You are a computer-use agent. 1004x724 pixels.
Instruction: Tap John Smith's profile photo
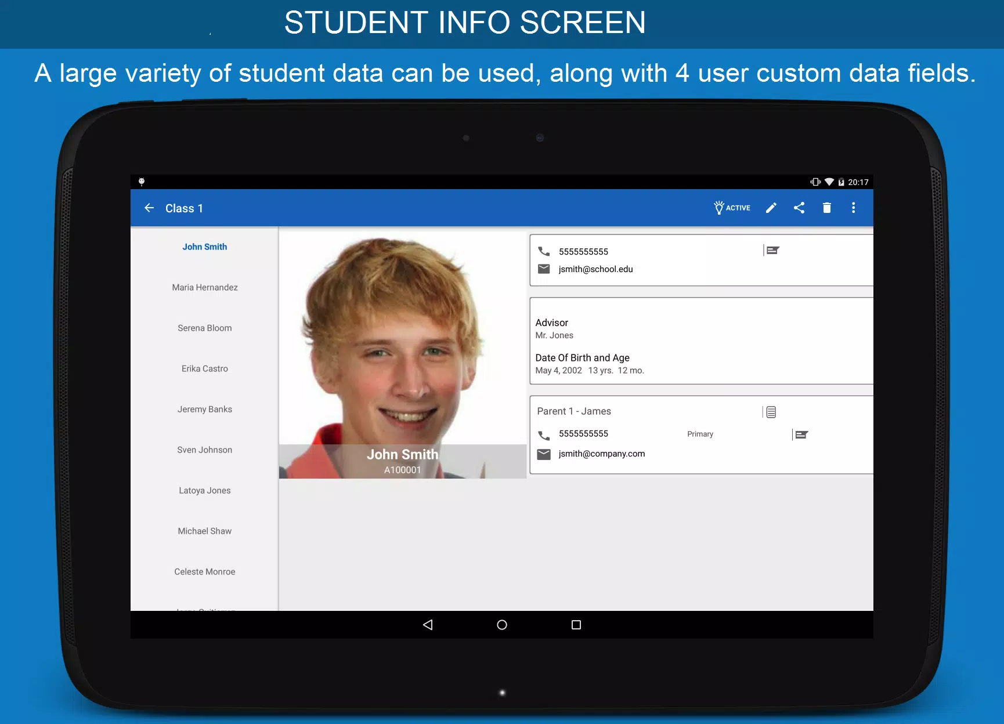pos(403,355)
